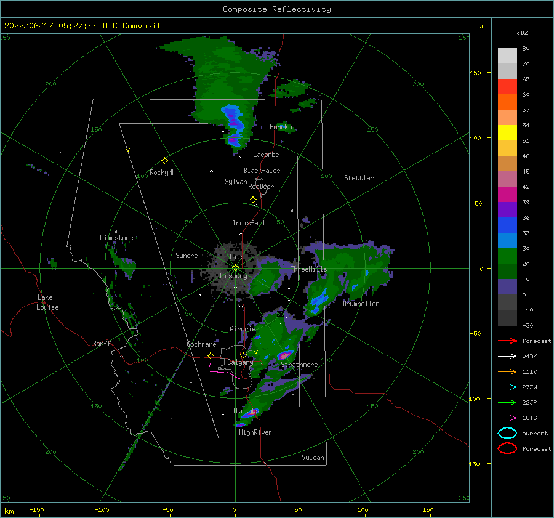Click the Blackfalds label
This screenshot has width=554, height=518.
point(262,171)
